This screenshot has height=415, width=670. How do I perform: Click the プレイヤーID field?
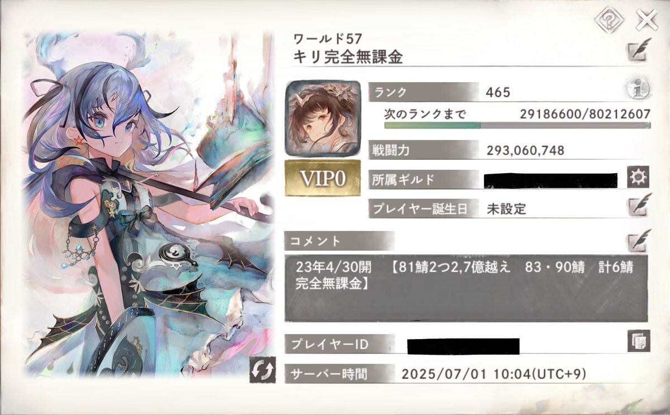tap(463, 346)
